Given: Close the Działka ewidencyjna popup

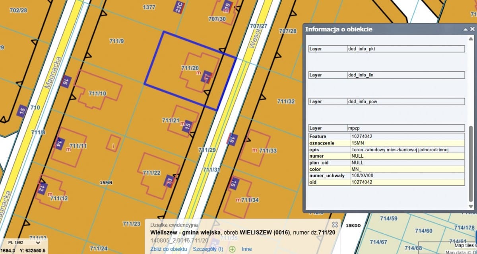Looking at the screenshot, I should 335,225.
